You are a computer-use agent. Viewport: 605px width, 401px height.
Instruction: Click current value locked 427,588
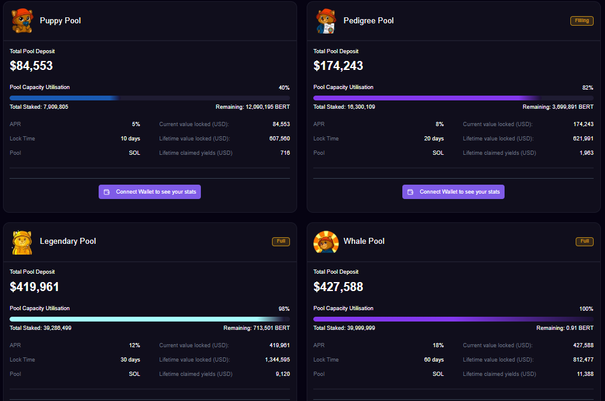[x=583, y=345]
